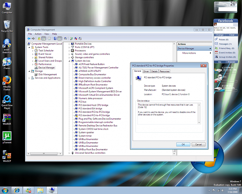
Task: Open Windows Live Messenger taskbar icon
Action: pos(28,190)
